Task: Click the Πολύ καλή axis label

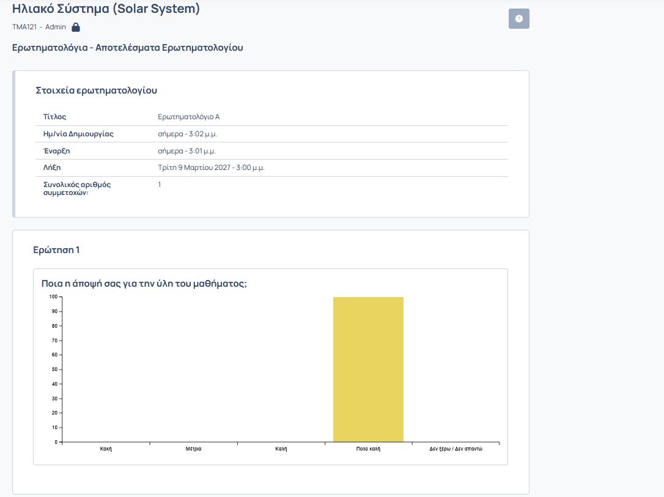Action: point(368,449)
